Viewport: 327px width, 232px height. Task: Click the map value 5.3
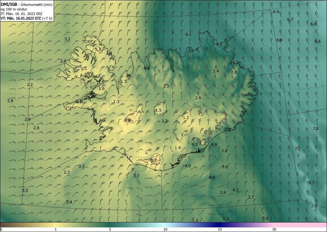pyautogui.click(x=226, y=219)
